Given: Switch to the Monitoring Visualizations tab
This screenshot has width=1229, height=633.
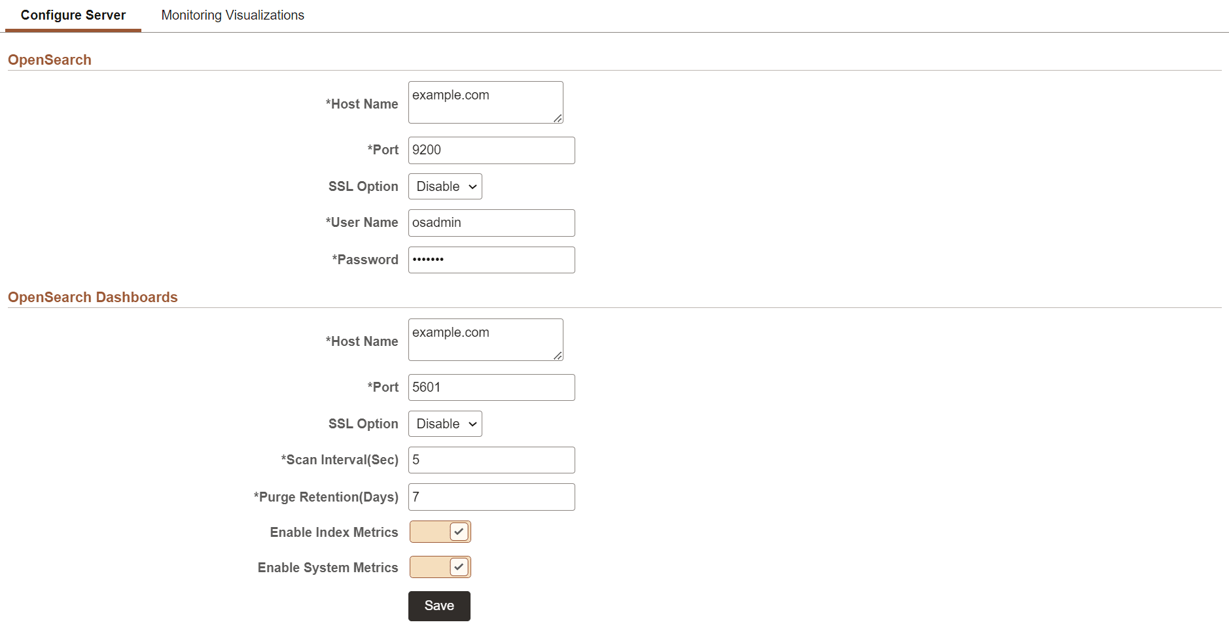Looking at the screenshot, I should click(232, 14).
